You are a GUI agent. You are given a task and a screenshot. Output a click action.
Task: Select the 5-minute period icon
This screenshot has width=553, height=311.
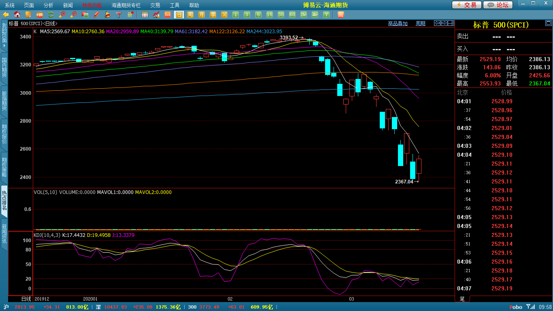(258, 15)
